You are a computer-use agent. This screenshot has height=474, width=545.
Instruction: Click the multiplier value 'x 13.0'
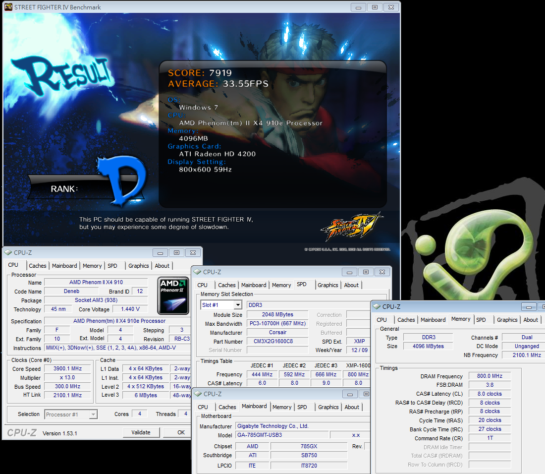[67, 378]
